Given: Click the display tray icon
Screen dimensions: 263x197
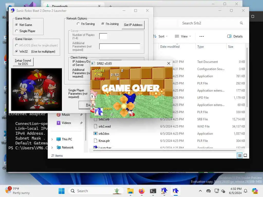Looking at the screenshot, I should (217, 191).
